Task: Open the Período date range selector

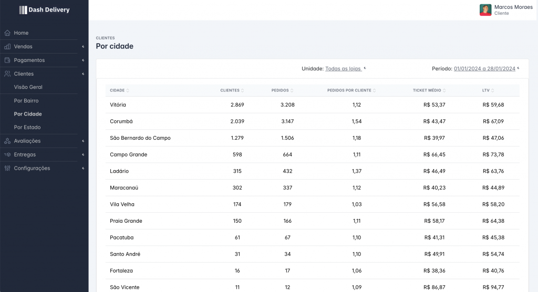Action: click(484, 69)
